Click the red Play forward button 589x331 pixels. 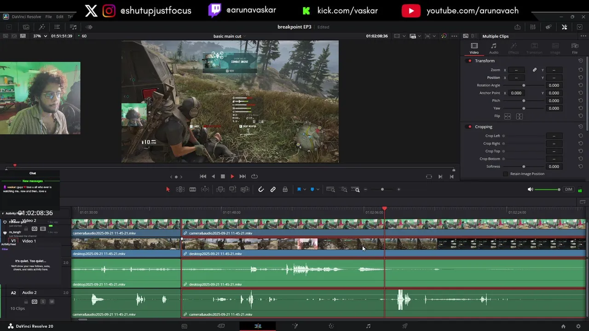click(232, 177)
